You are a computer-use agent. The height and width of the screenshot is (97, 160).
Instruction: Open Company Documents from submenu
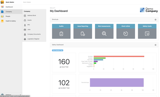point(34,34)
